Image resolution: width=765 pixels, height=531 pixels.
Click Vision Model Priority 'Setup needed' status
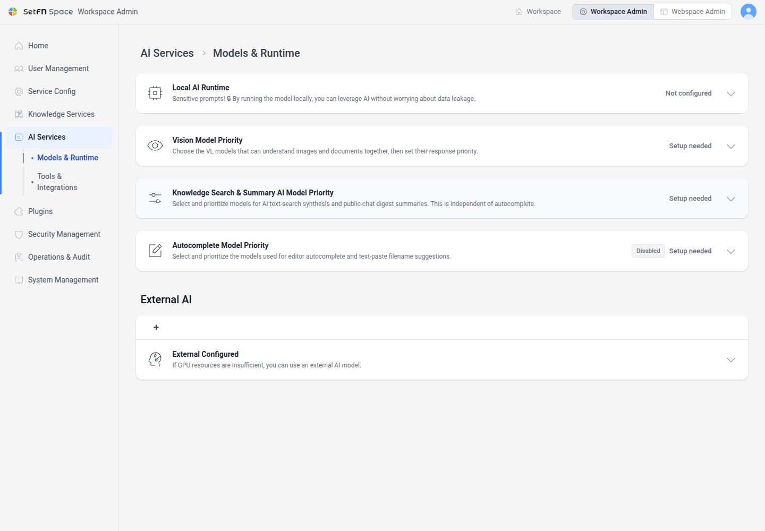[690, 146]
